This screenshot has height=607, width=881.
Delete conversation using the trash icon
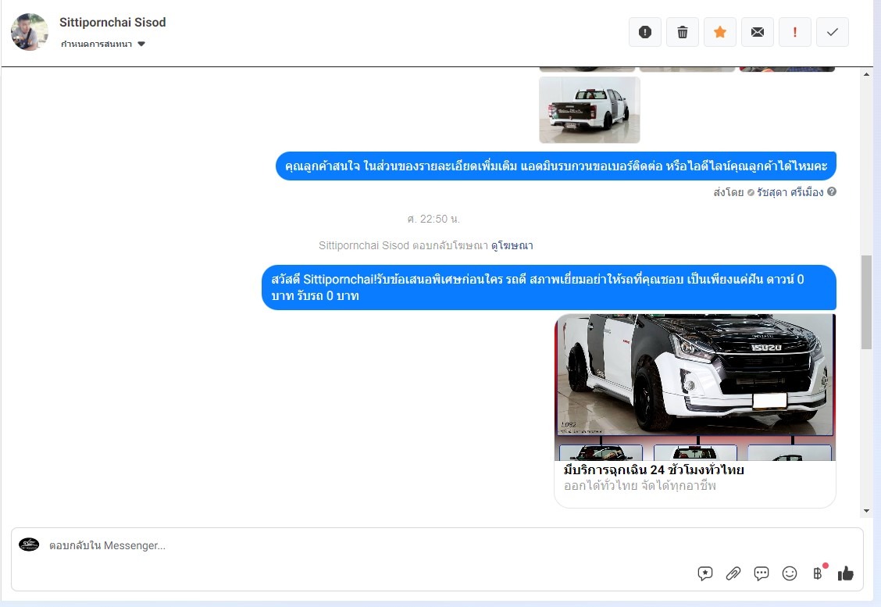pos(682,32)
